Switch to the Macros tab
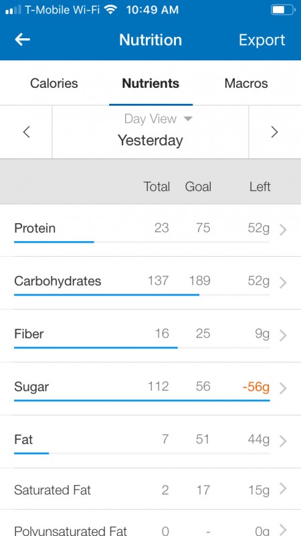The width and height of the screenshot is (301, 536). tap(246, 83)
